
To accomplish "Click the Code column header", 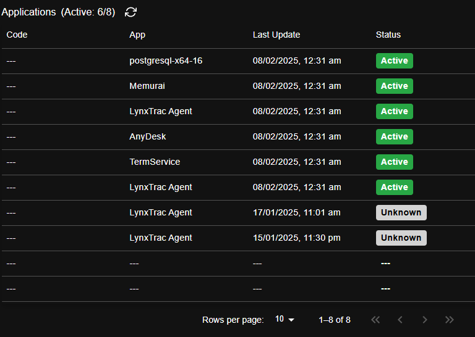I will click(17, 35).
